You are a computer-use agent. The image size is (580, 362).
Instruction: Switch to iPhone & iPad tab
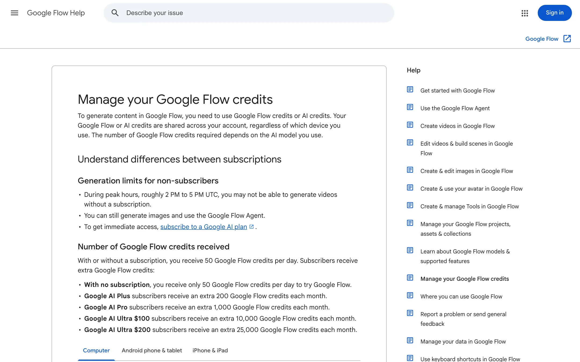[x=210, y=350]
